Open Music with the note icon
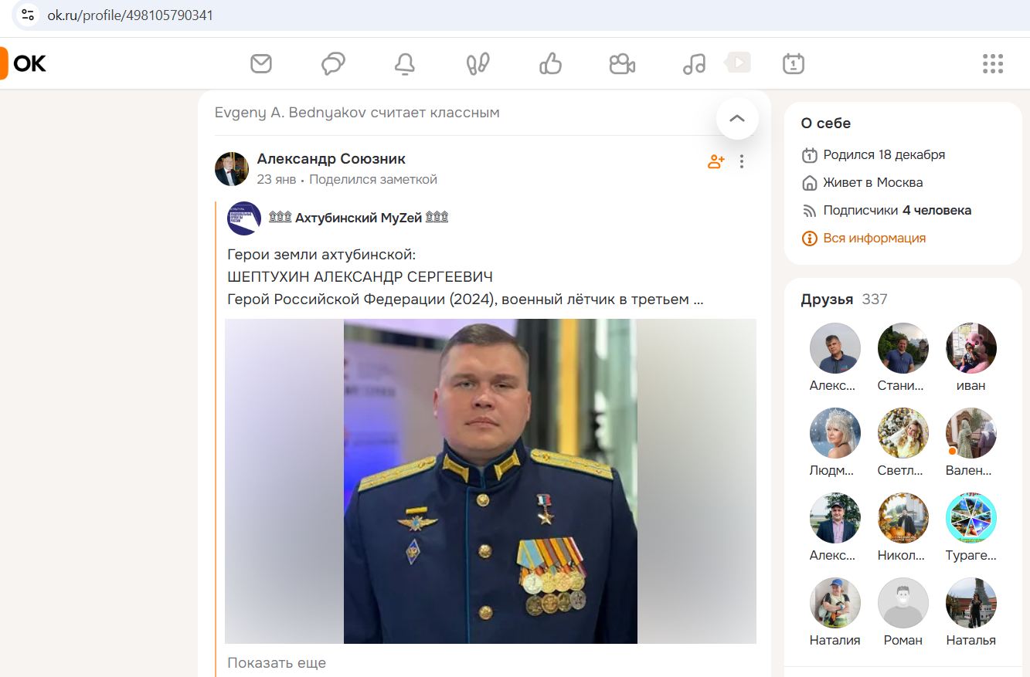The width and height of the screenshot is (1030, 677). point(693,63)
